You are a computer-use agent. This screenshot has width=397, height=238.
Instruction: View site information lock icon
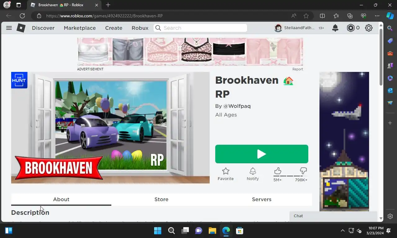(x=39, y=16)
